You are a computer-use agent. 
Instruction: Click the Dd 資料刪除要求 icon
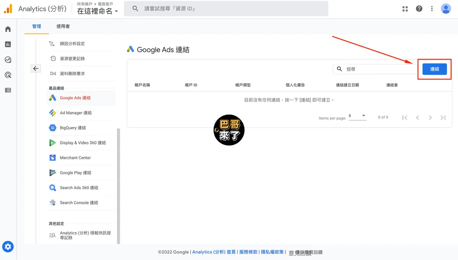coord(53,74)
